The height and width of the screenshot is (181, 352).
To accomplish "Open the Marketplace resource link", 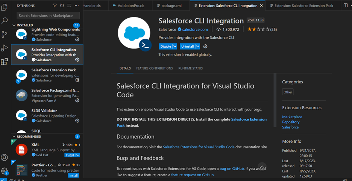I will (x=292, y=117).
